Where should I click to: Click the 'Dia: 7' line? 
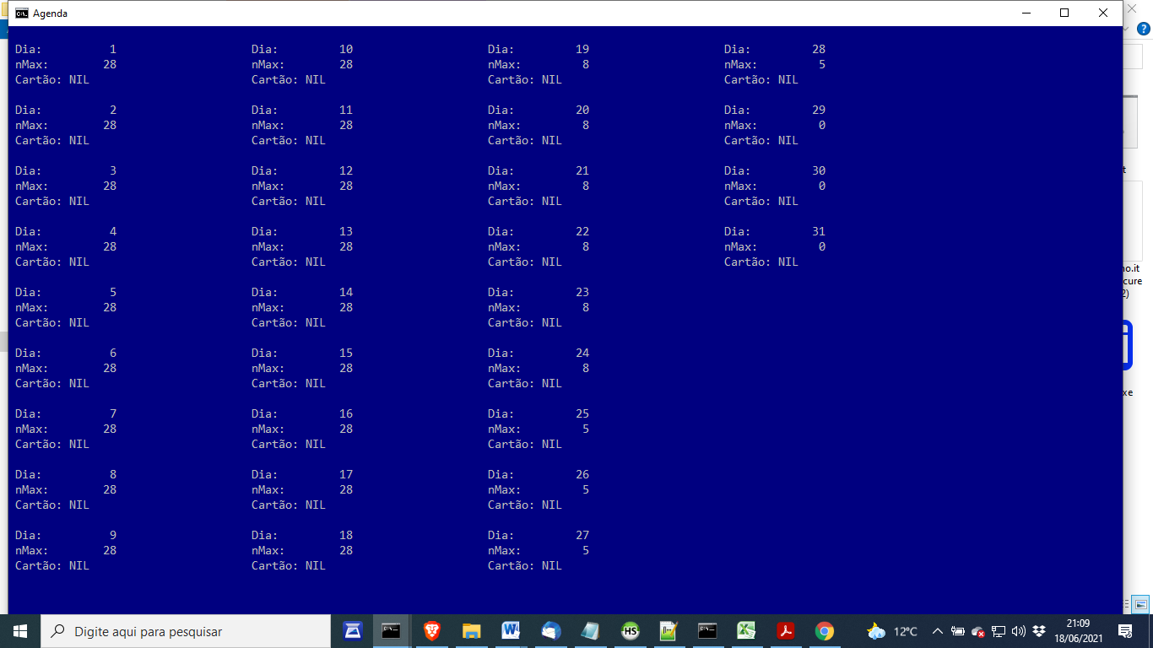(66, 413)
